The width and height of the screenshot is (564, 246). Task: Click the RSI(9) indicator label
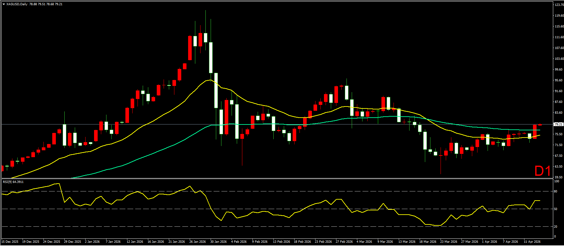[13, 182]
